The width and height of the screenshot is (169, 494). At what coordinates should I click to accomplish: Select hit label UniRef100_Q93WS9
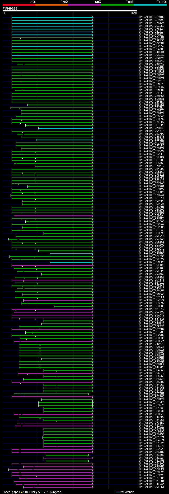tap(152, 274)
